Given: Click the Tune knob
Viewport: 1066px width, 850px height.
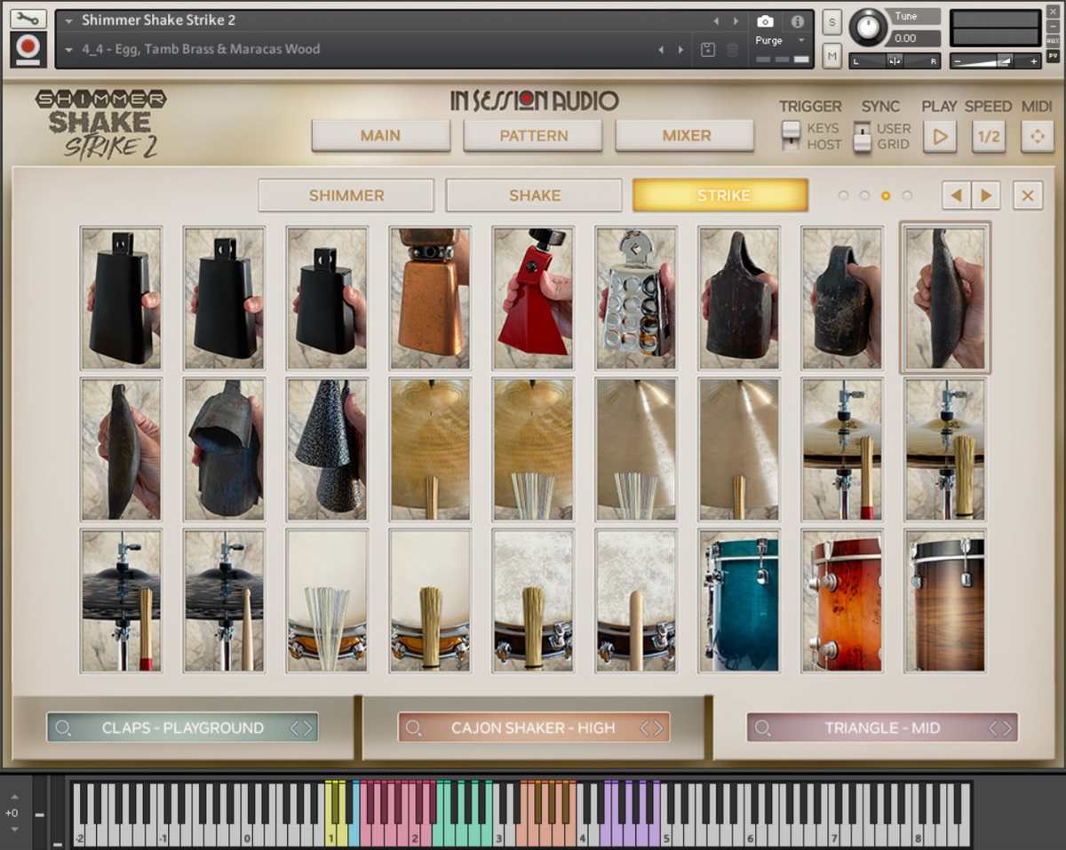Looking at the screenshot, I should point(868,28).
